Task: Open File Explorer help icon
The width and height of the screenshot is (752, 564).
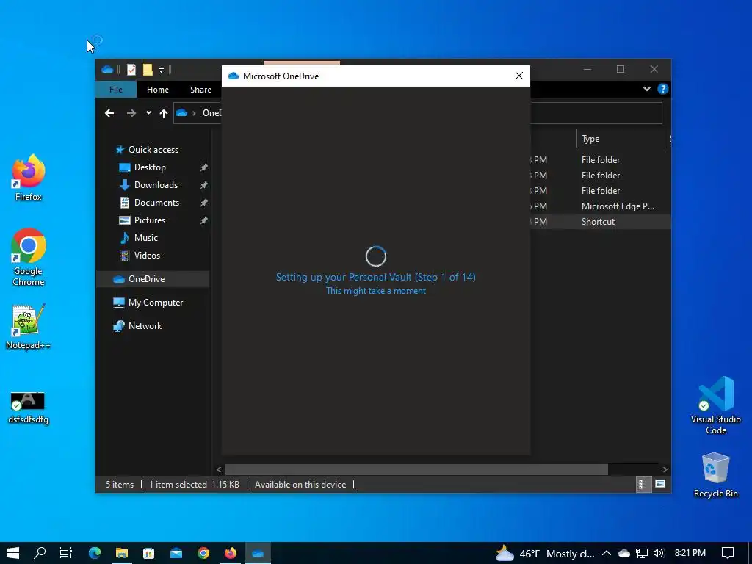Action: 663,89
